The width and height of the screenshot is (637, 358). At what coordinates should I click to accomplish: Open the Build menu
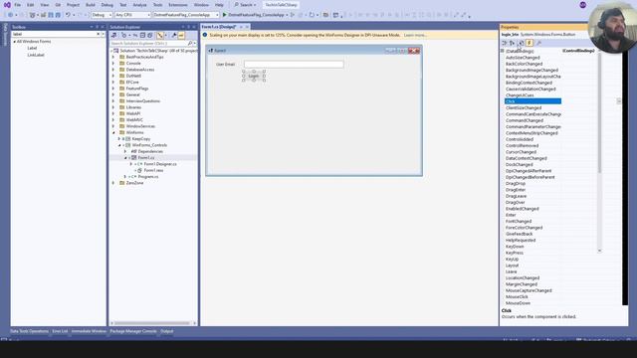click(x=91, y=5)
